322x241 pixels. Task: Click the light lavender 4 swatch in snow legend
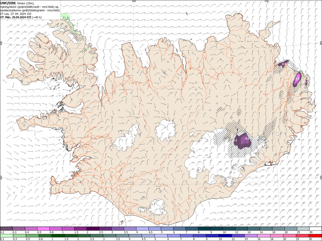[x=142, y=229]
